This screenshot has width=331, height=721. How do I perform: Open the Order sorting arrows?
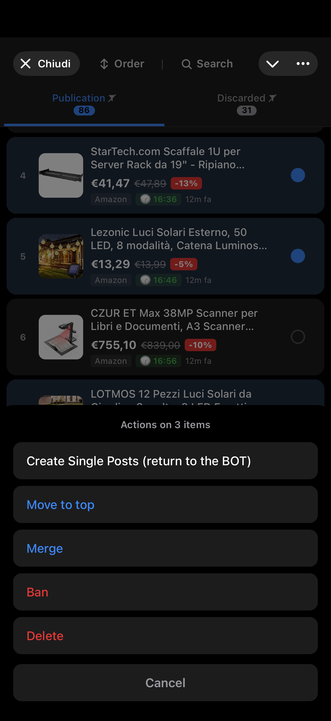104,64
